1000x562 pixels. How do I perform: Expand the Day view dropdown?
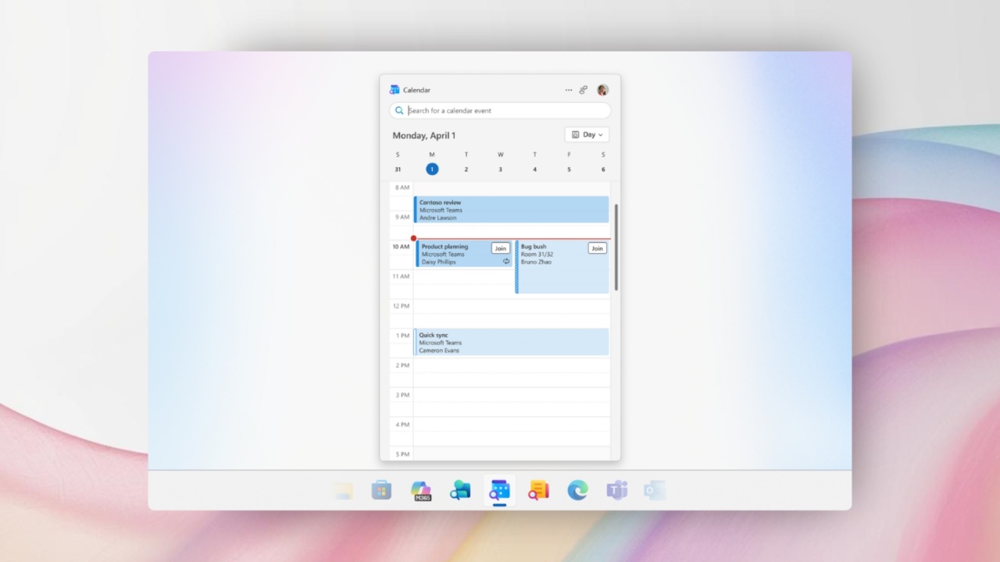[x=587, y=135]
